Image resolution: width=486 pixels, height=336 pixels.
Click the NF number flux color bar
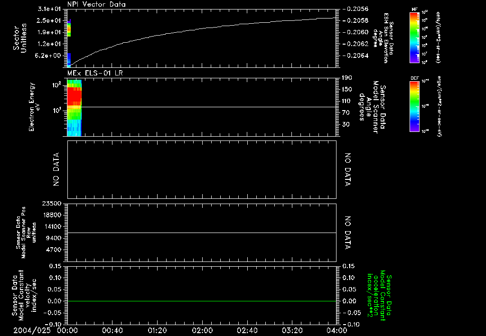tap(414, 37)
